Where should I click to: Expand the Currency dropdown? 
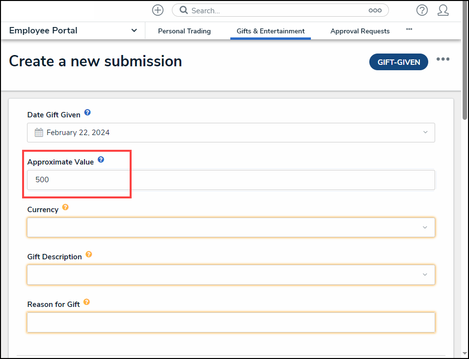coord(231,227)
